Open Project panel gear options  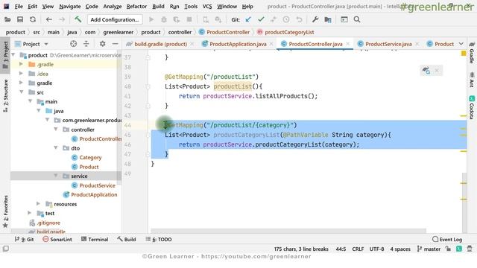point(103,44)
